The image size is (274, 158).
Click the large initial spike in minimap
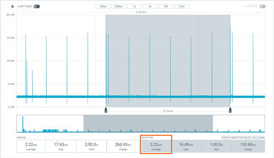click(23, 124)
